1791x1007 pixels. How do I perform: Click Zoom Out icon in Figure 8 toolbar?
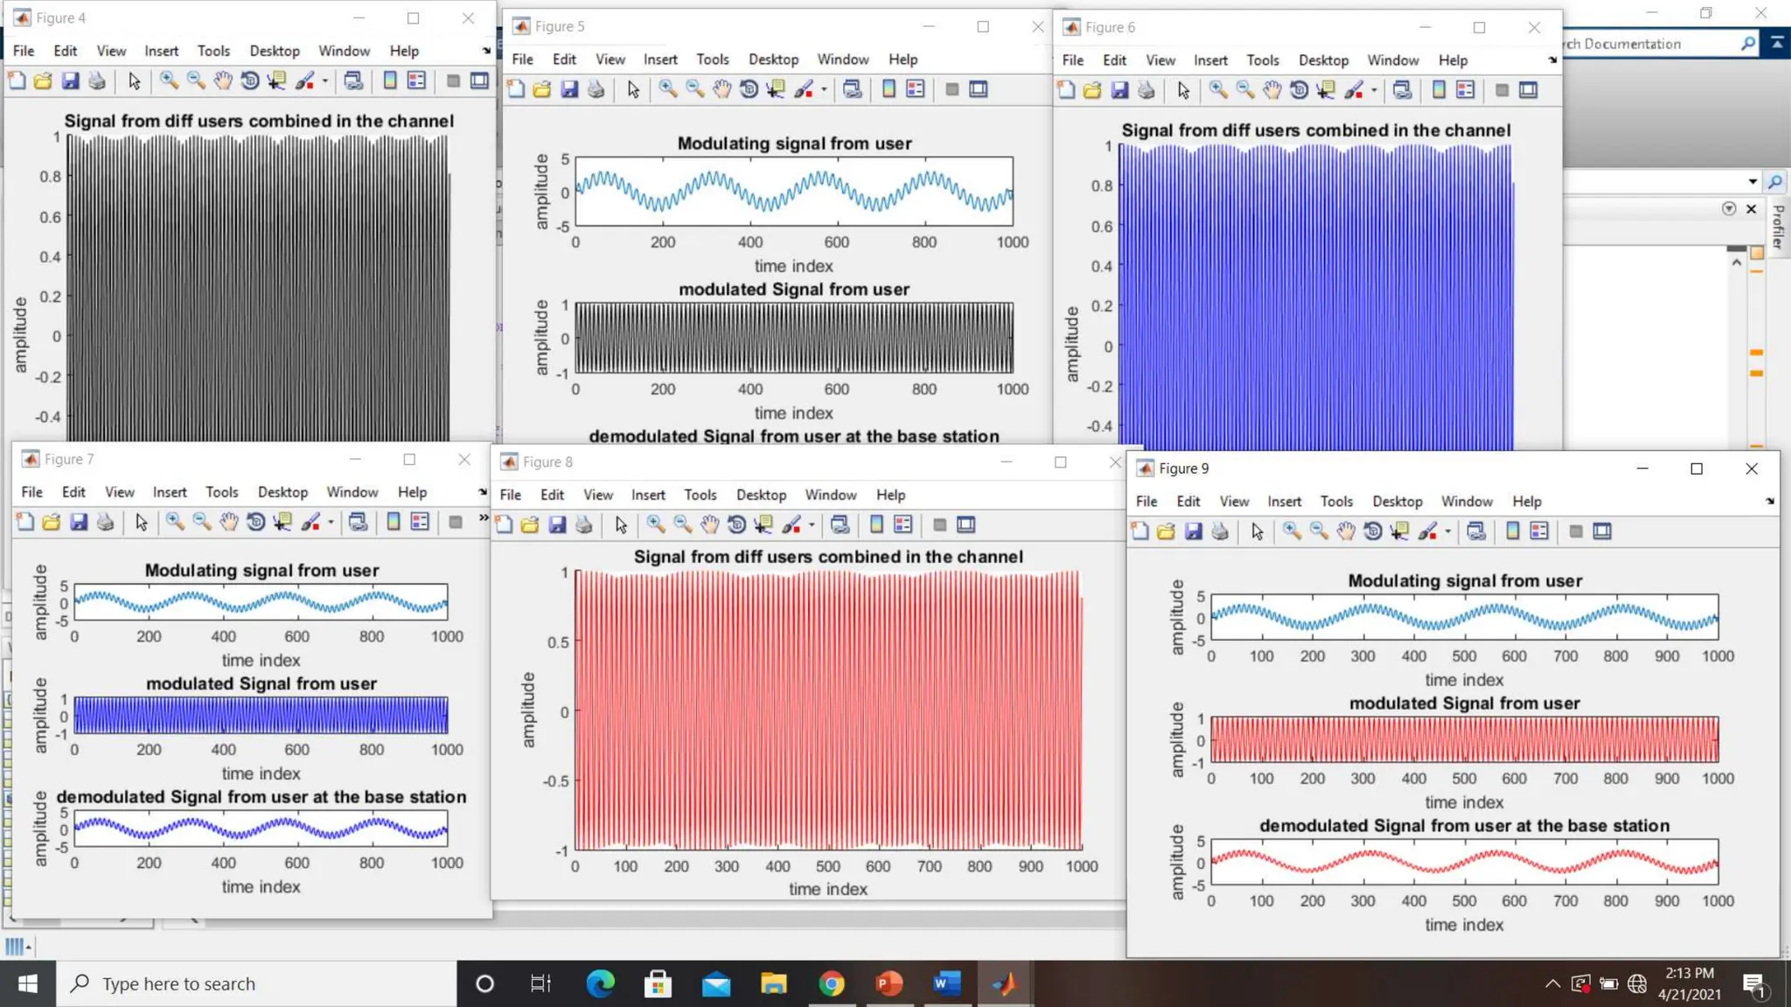point(683,525)
